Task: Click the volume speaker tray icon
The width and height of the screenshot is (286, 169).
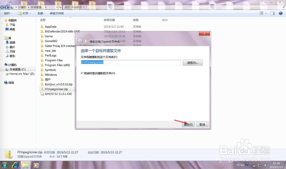Action: (265, 165)
